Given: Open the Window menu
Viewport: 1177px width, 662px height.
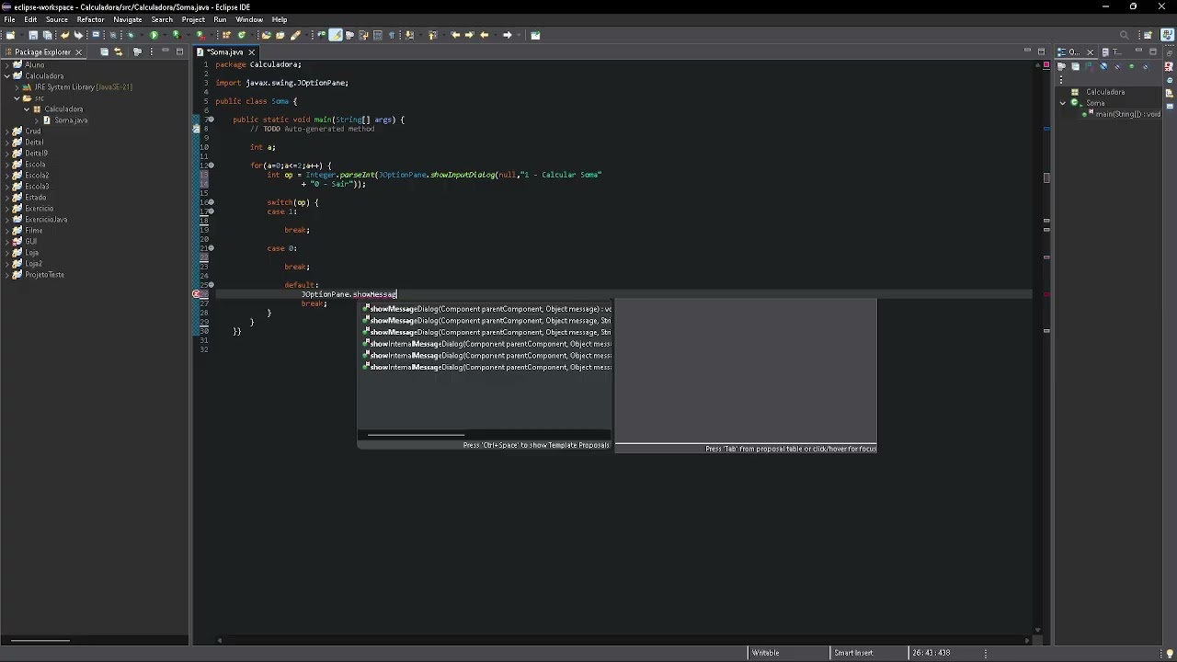Looking at the screenshot, I should (249, 19).
